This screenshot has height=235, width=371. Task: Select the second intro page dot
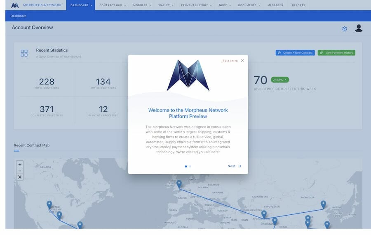tap(190, 166)
